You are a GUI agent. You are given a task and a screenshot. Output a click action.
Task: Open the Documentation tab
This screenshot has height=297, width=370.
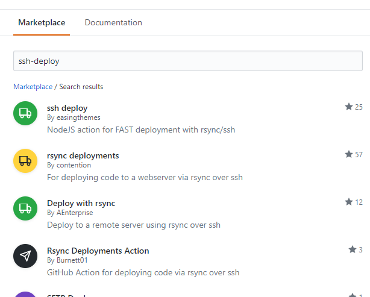113,23
